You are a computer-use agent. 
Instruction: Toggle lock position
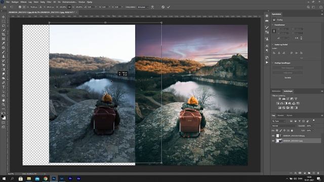[x=285, y=130]
